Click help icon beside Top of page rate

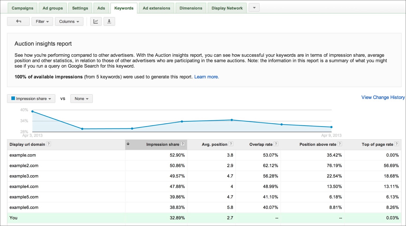tap(396, 144)
